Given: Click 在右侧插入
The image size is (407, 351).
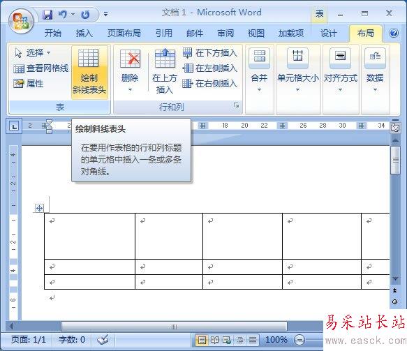Looking at the screenshot, I should click(209, 84).
